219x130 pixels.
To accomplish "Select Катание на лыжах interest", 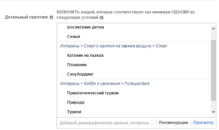I will (85, 55).
